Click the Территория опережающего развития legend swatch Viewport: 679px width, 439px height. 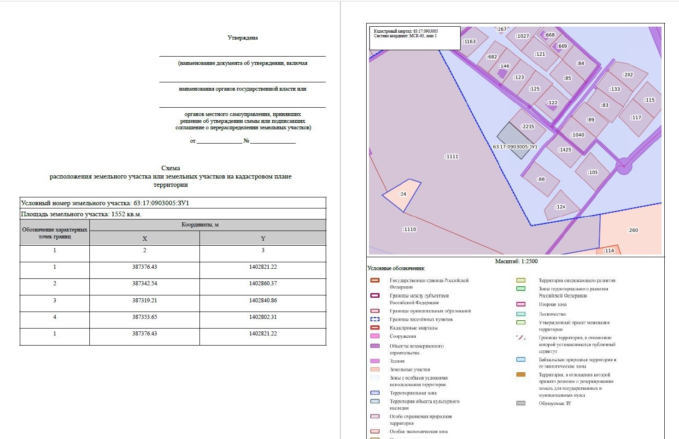pyautogui.click(x=521, y=280)
